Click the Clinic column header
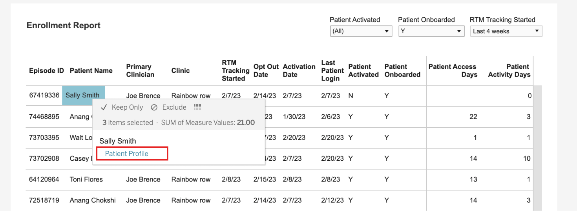The width and height of the screenshot is (577, 211). point(181,71)
